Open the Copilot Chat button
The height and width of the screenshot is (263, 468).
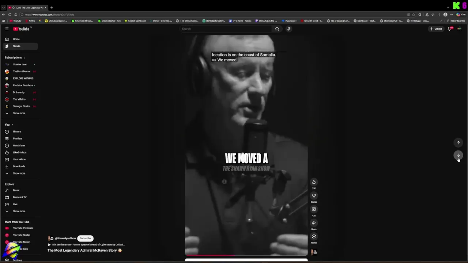pos(460,15)
